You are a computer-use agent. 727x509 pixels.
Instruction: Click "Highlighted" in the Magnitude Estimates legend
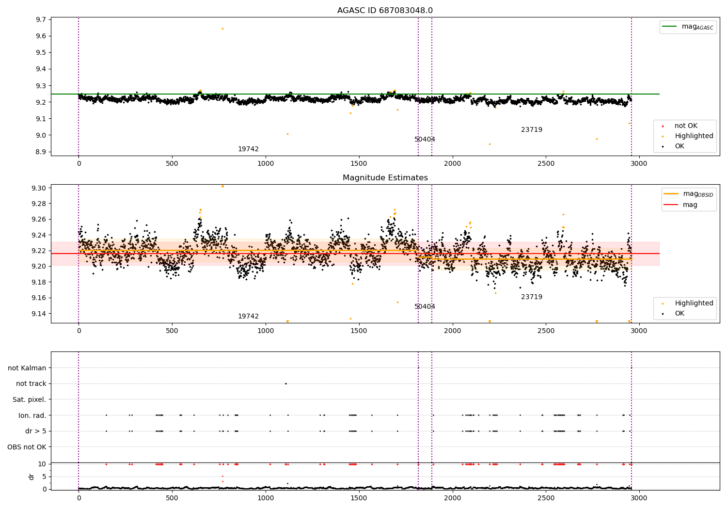click(x=694, y=303)
